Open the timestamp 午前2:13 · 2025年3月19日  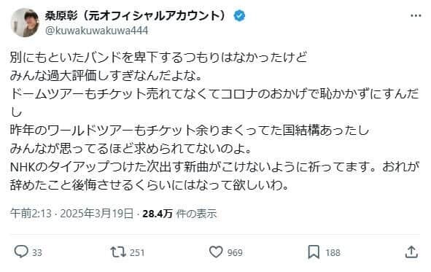point(71,214)
